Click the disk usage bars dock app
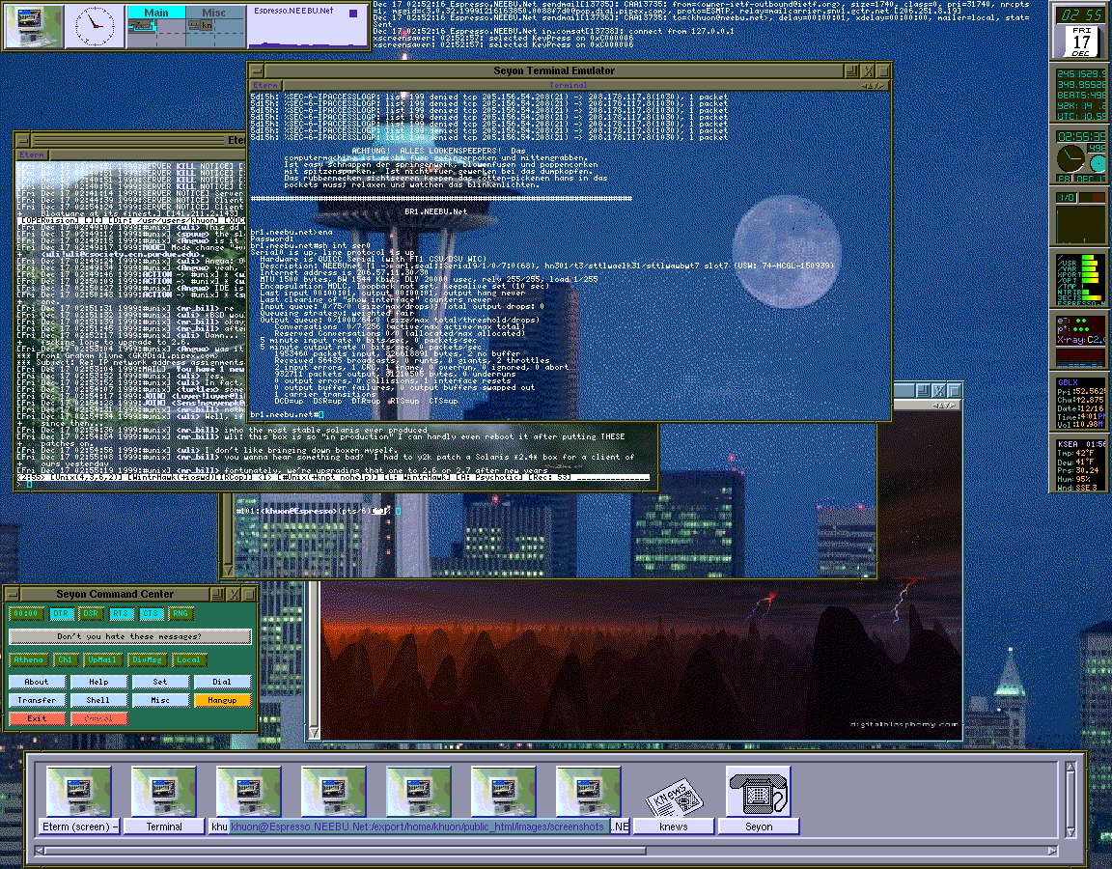 coord(1080,279)
